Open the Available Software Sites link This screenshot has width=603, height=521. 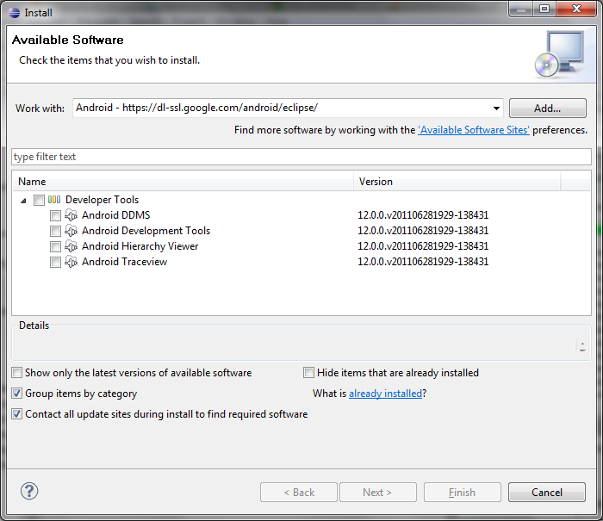click(x=474, y=130)
